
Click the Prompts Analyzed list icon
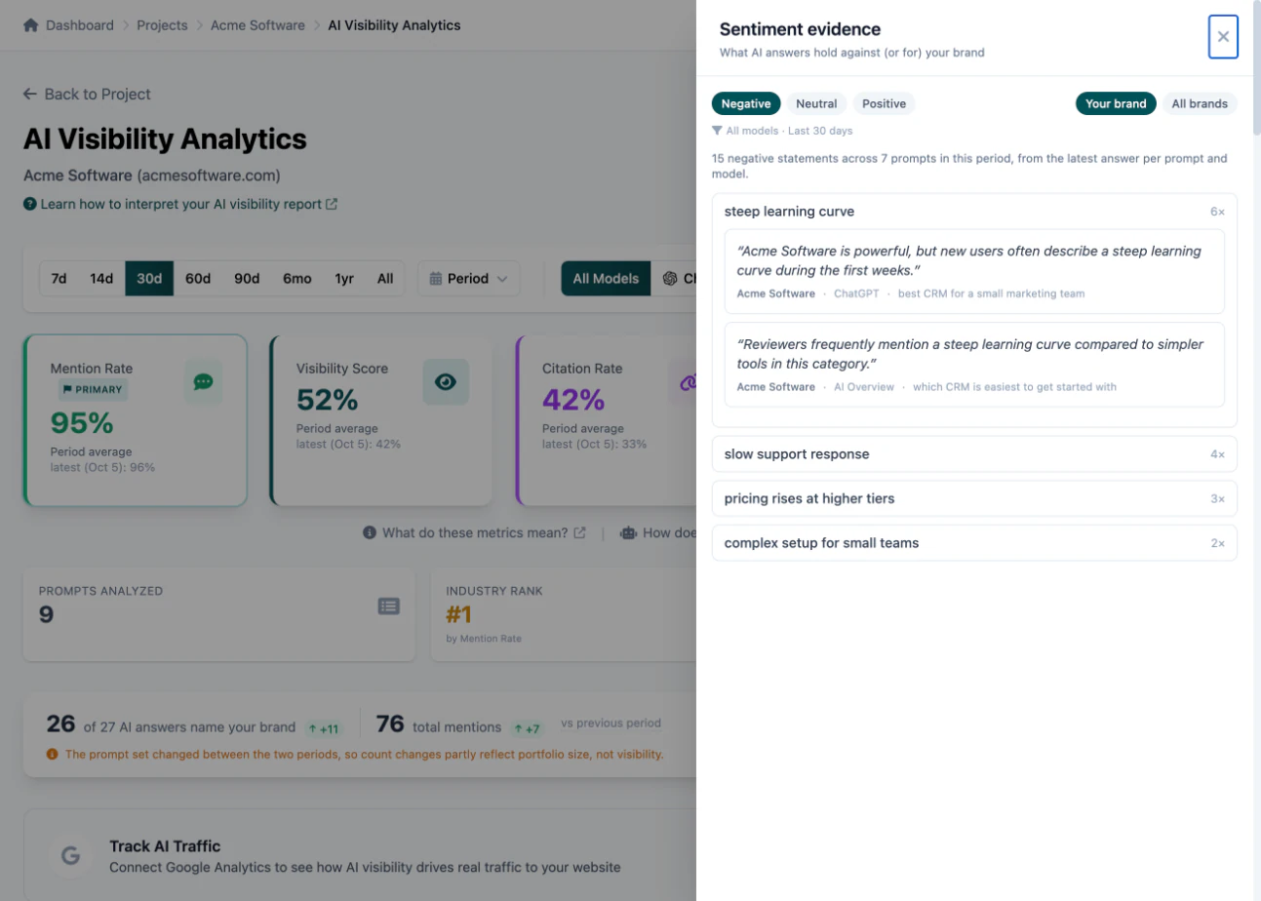[388, 607]
